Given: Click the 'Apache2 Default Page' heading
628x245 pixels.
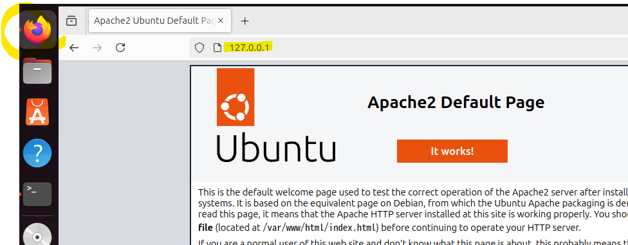Looking at the screenshot, I should tap(456, 102).
